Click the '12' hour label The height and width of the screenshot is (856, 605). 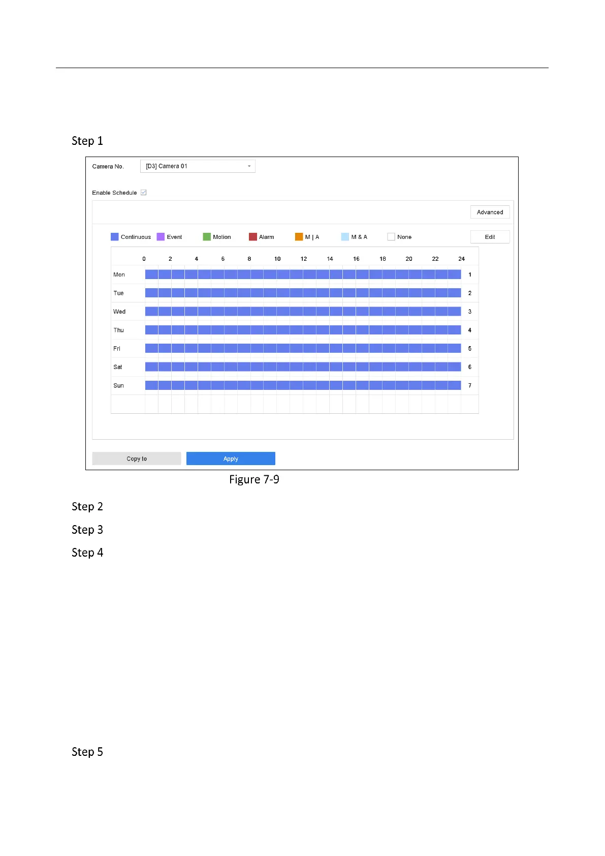(x=304, y=259)
